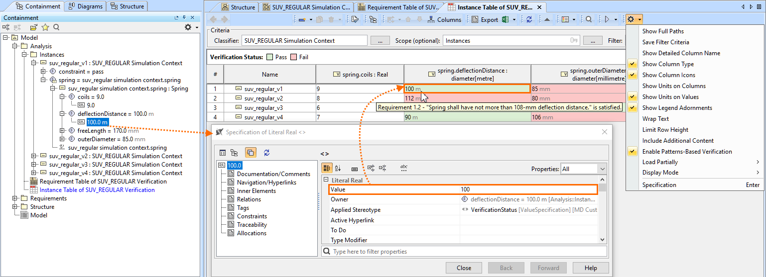Expand the Requirements folder
This screenshot has height=277, width=766.
click(x=15, y=198)
